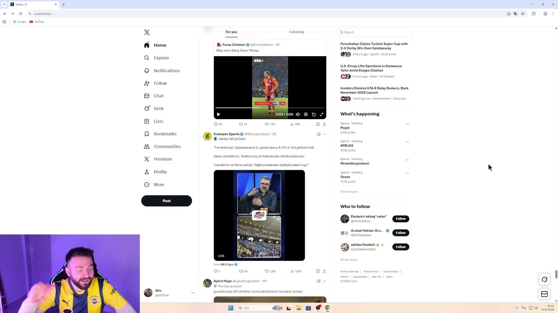Open Chrome three-dot menu

[x=553, y=14]
